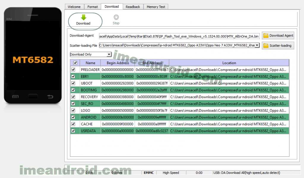Select the PRELOADER name cell

pos(90,70)
